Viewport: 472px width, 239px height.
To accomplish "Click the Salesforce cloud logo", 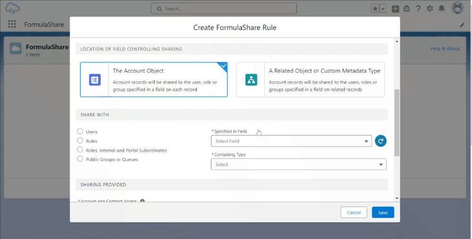I will (x=12, y=8).
